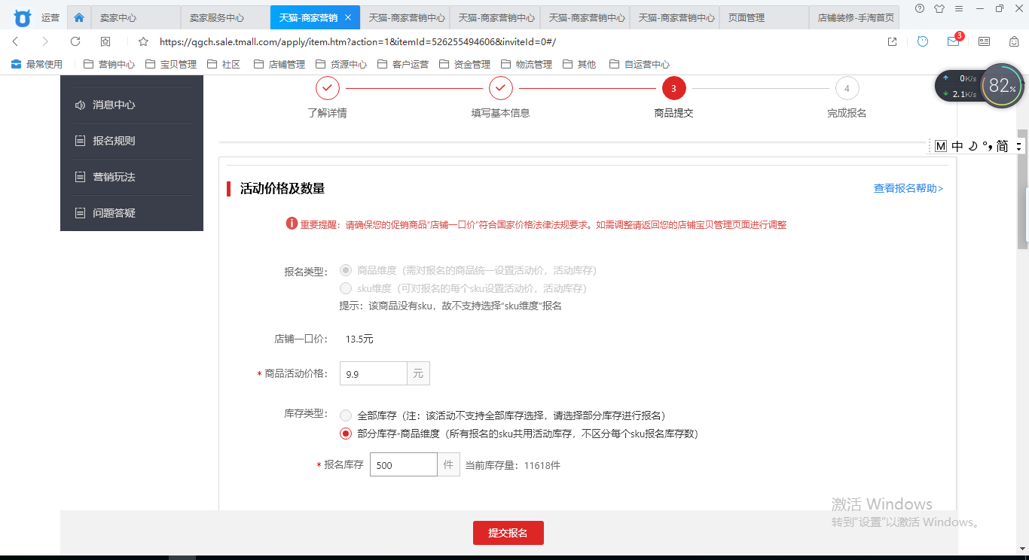Open the 查看报名帮助 link
This screenshot has width=1029, height=560.
click(x=908, y=188)
